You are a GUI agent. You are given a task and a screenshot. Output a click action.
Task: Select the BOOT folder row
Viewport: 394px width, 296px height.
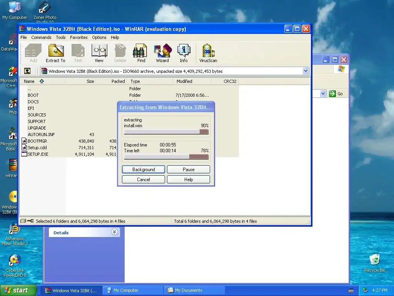pos(130,95)
